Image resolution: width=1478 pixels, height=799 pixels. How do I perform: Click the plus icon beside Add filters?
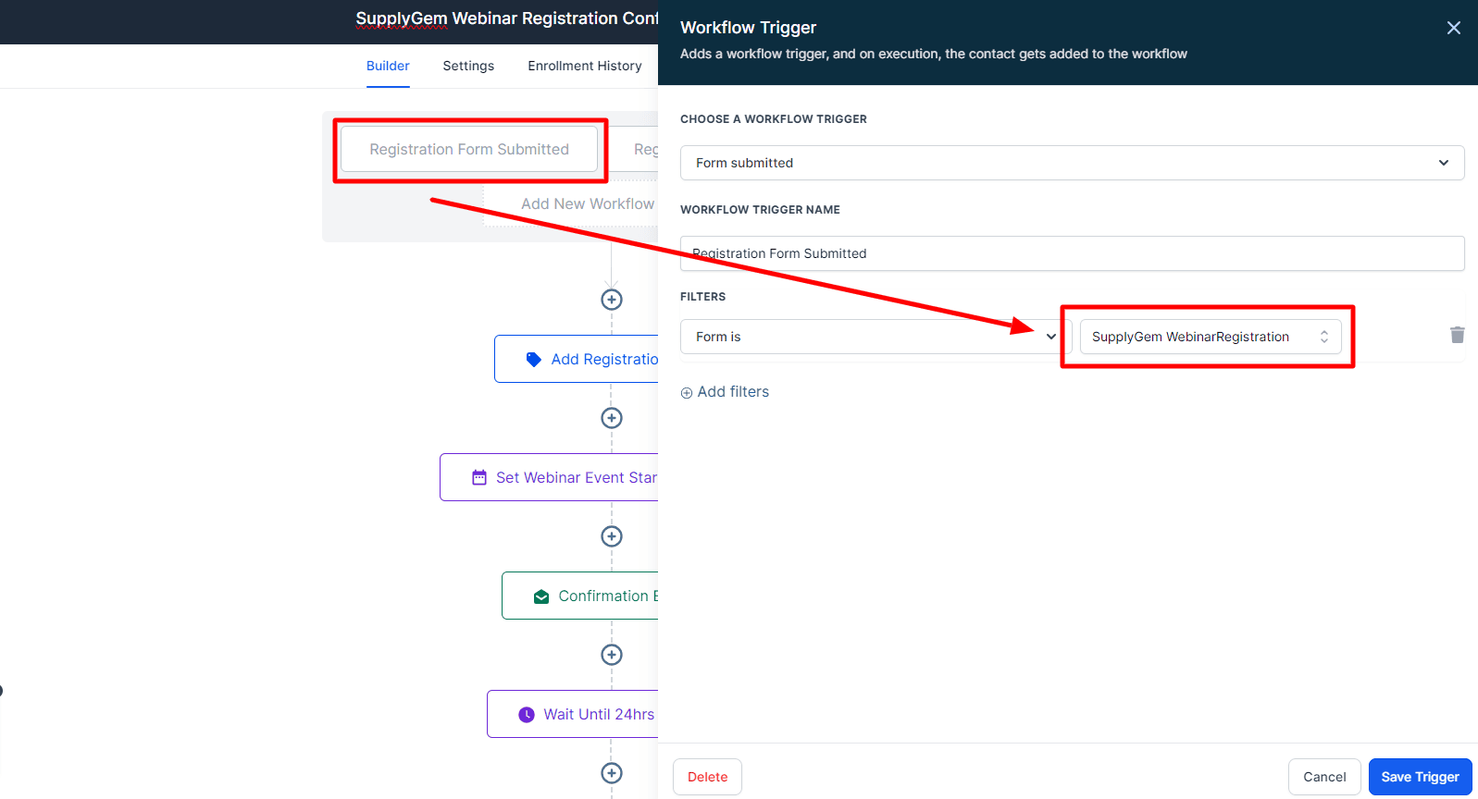(x=687, y=393)
